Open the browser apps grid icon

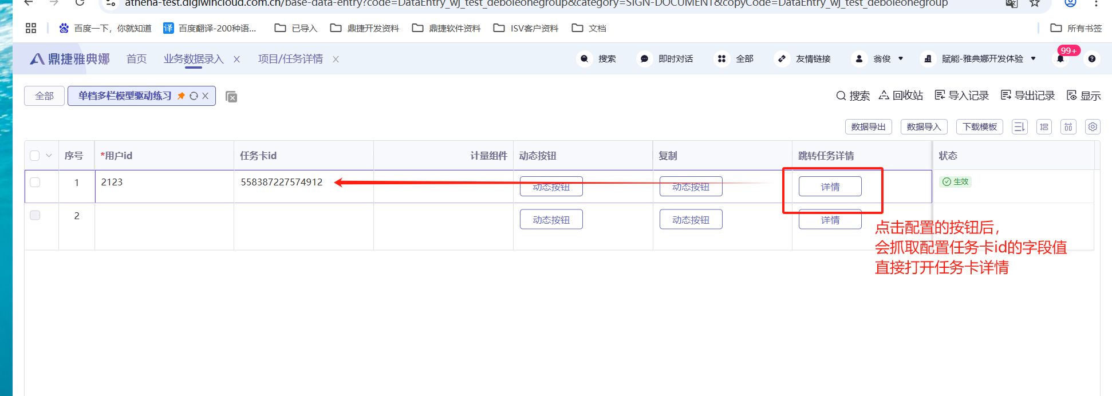(x=31, y=28)
